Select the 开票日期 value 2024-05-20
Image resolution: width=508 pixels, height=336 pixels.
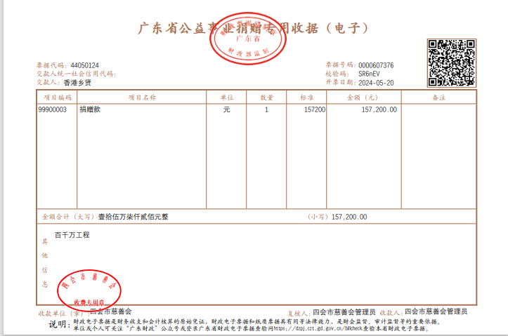pos(376,83)
